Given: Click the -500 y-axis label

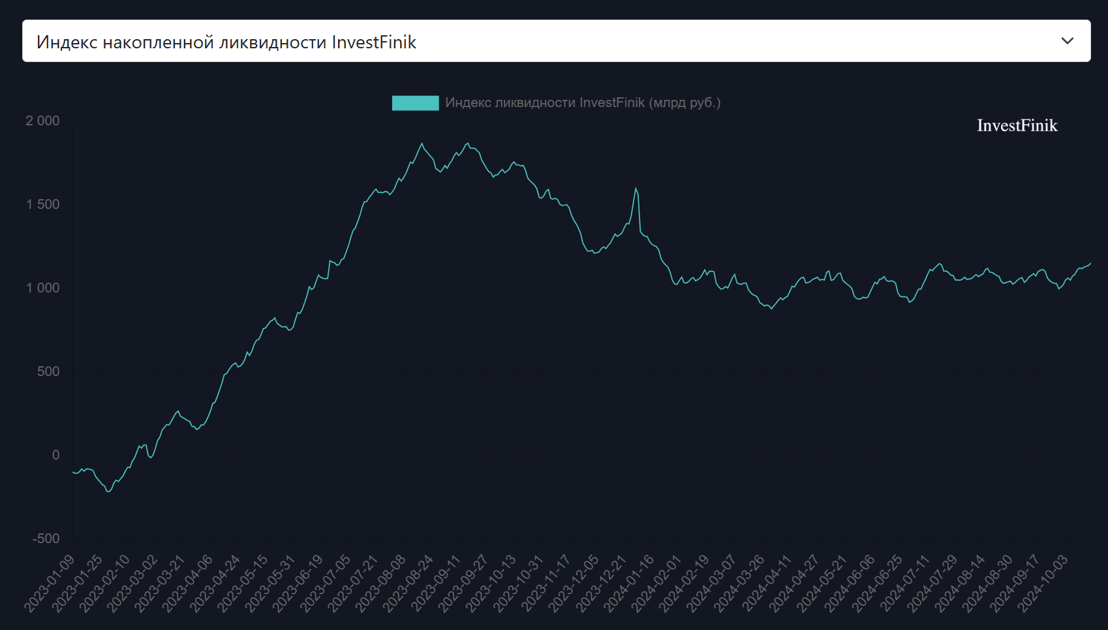Looking at the screenshot, I should pos(46,539).
